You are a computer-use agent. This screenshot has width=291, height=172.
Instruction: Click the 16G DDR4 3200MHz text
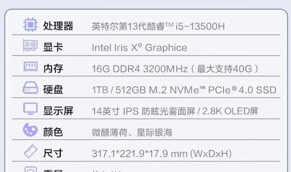[140, 69]
